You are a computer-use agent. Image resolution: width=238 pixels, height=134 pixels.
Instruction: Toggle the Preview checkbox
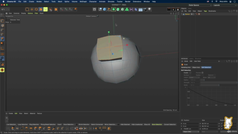pyautogui.click(x=202, y=73)
